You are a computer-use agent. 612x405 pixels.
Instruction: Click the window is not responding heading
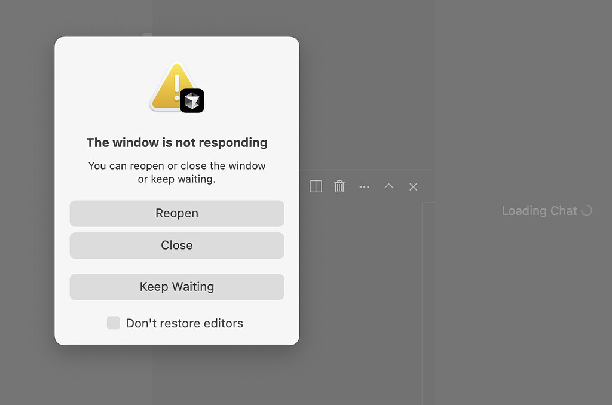coord(177,142)
